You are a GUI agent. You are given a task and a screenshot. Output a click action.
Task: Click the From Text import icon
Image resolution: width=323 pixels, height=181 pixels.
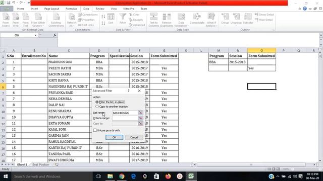(x=26, y=20)
